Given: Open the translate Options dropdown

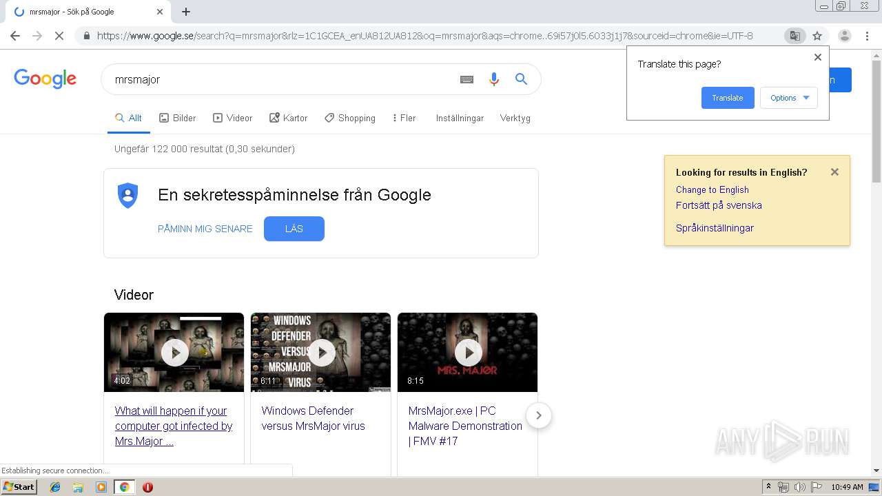Looking at the screenshot, I should click(x=789, y=98).
